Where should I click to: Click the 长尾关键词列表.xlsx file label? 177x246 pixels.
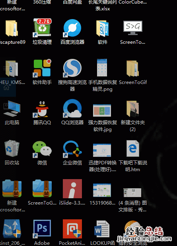click(103, 5)
